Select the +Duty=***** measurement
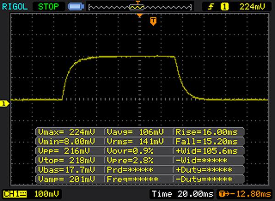Viewport: 275px width, 201px height. coord(209,169)
